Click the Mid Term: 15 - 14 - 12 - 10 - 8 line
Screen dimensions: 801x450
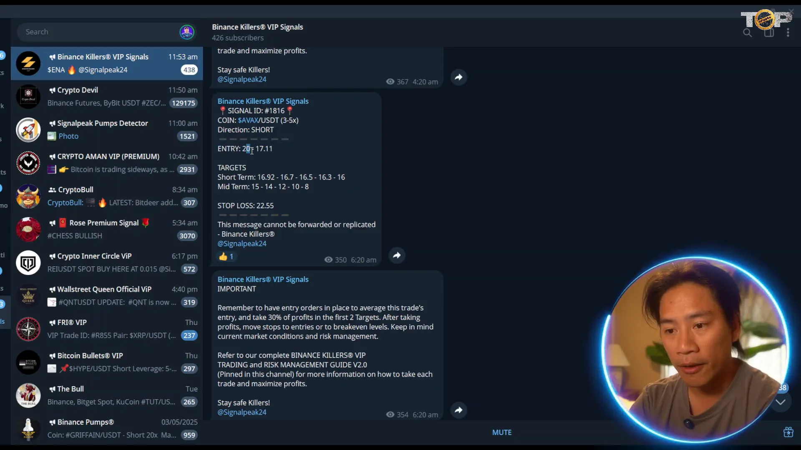[x=263, y=187]
